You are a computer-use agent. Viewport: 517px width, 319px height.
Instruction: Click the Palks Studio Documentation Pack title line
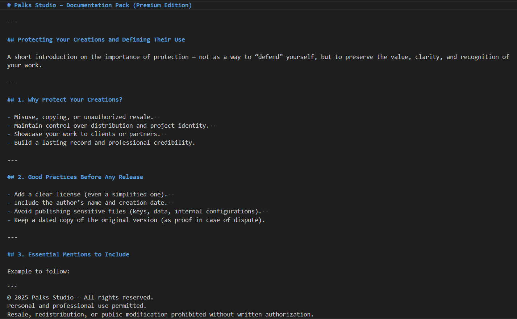(x=99, y=5)
